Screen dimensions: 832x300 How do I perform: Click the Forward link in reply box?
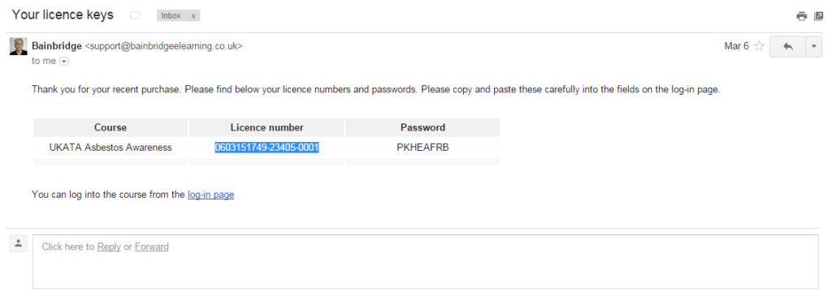click(152, 246)
